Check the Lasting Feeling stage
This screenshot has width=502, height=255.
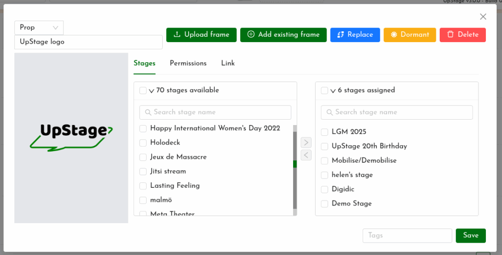tap(143, 186)
